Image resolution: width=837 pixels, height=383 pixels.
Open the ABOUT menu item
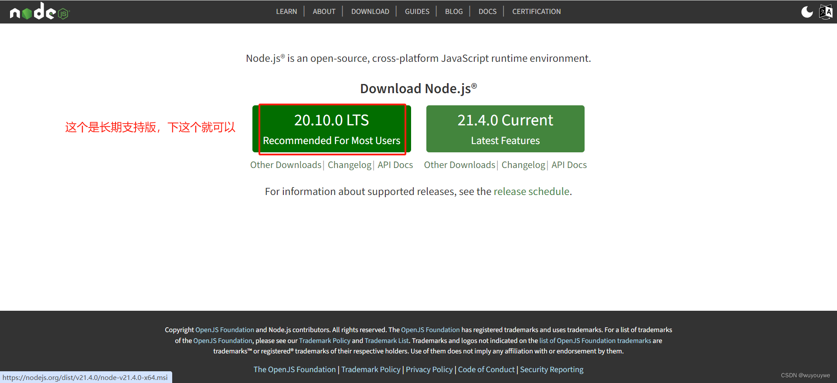coord(324,12)
